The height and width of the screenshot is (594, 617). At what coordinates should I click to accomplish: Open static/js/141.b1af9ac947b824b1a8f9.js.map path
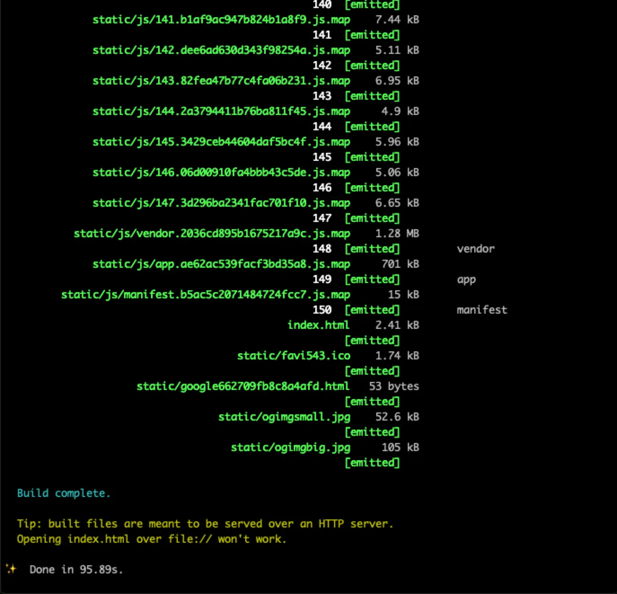(221, 19)
